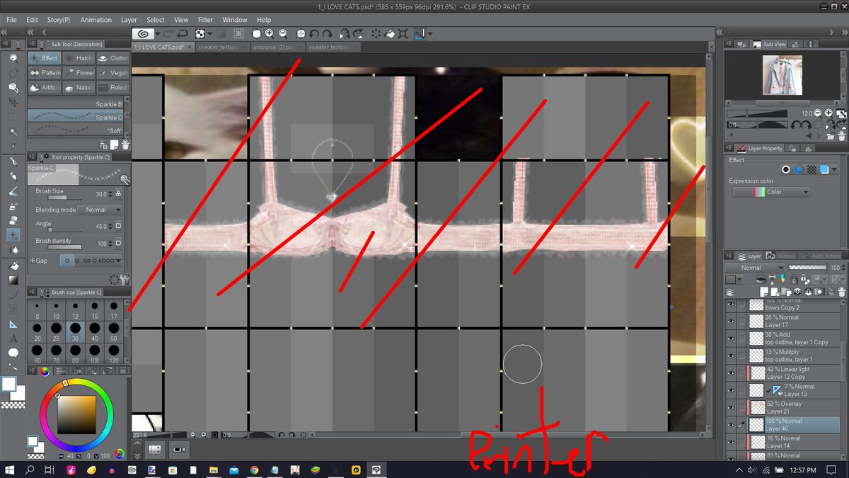Image resolution: width=849 pixels, height=478 pixels.
Task: Open the Story(P) menu
Action: pyautogui.click(x=58, y=20)
